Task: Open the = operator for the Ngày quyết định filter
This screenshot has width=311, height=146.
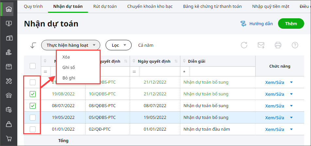Action: click(134, 72)
